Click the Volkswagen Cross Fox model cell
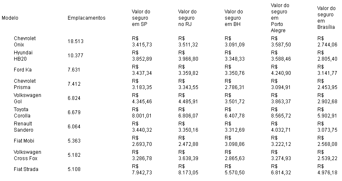The height and width of the screenshot is (181, 342). [x=28, y=155]
